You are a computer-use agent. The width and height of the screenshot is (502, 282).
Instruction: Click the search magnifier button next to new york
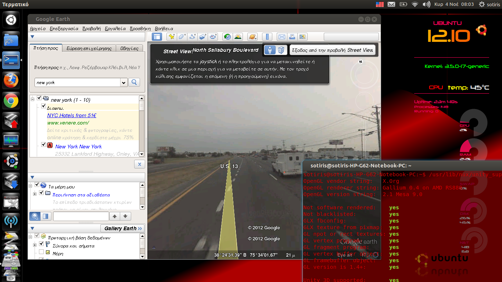(134, 82)
